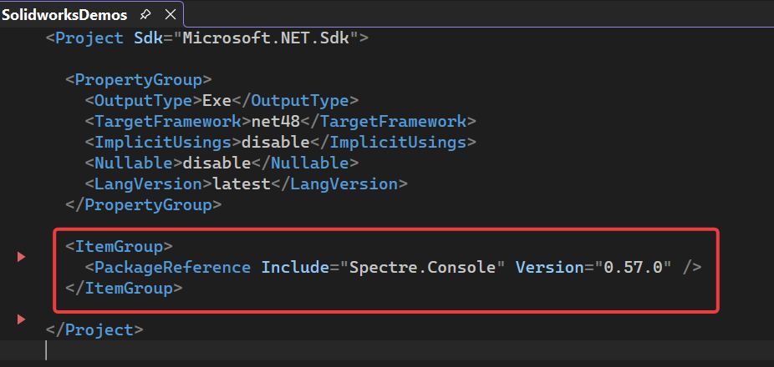Click the latest value in LangVersion
The image size is (774, 367).
tap(242, 184)
